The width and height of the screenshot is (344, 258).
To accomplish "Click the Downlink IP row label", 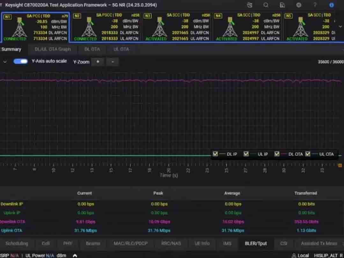I will coord(11,204).
